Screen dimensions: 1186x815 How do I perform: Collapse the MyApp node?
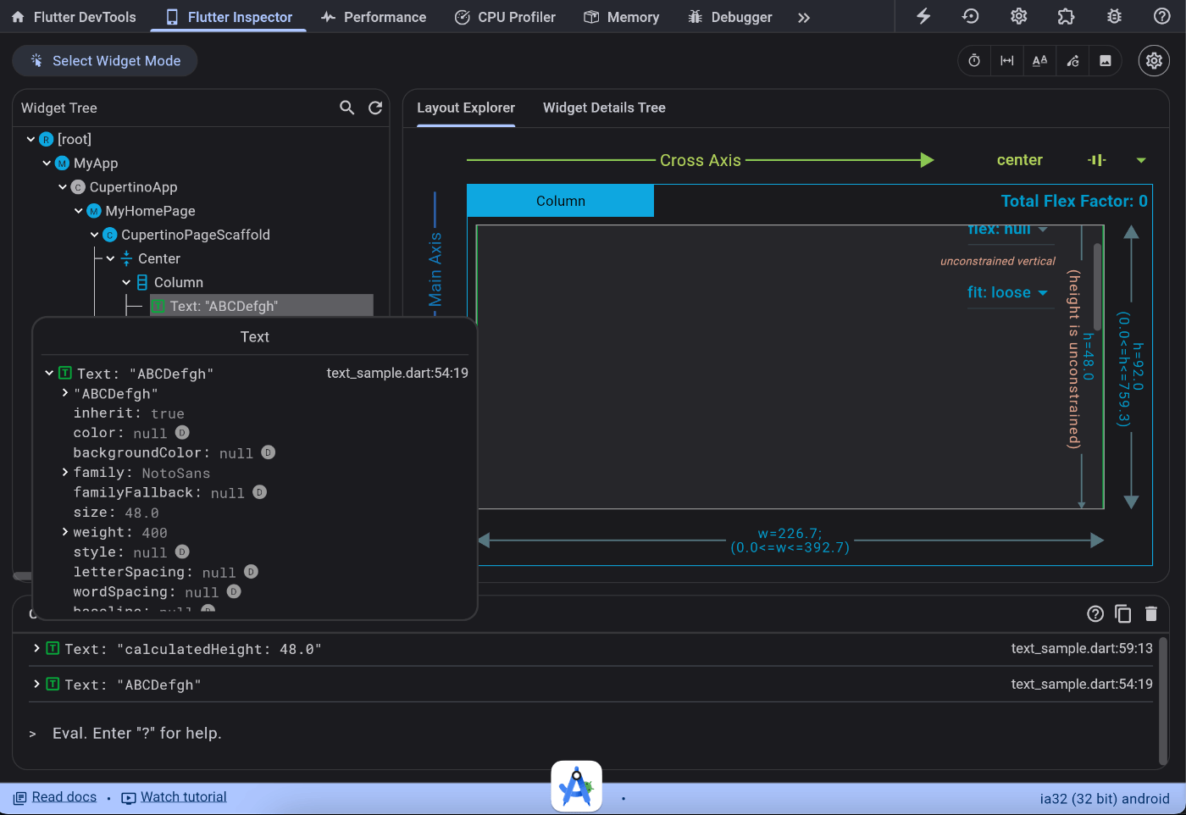[x=47, y=163]
